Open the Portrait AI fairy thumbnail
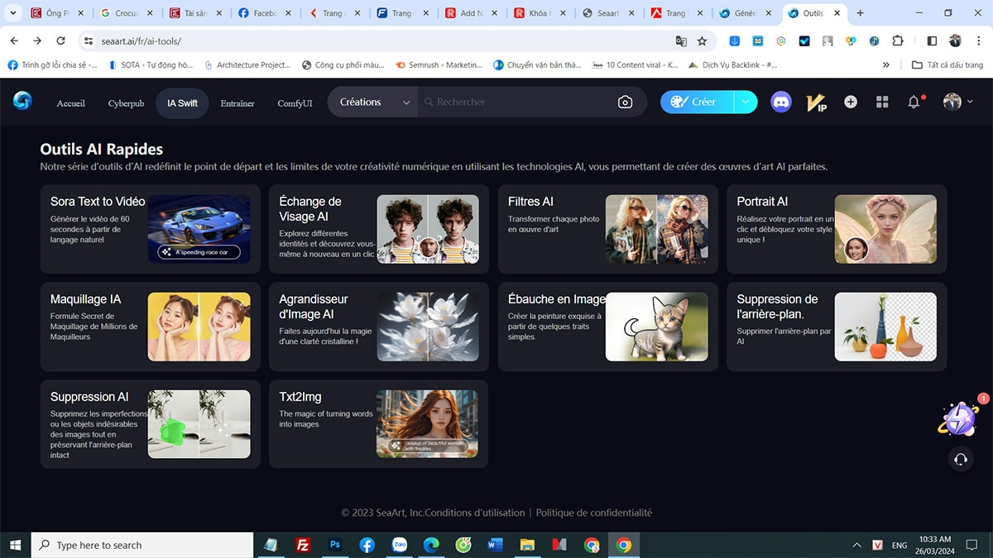The height and width of the screenshot is (558, 993). (885, 229)
